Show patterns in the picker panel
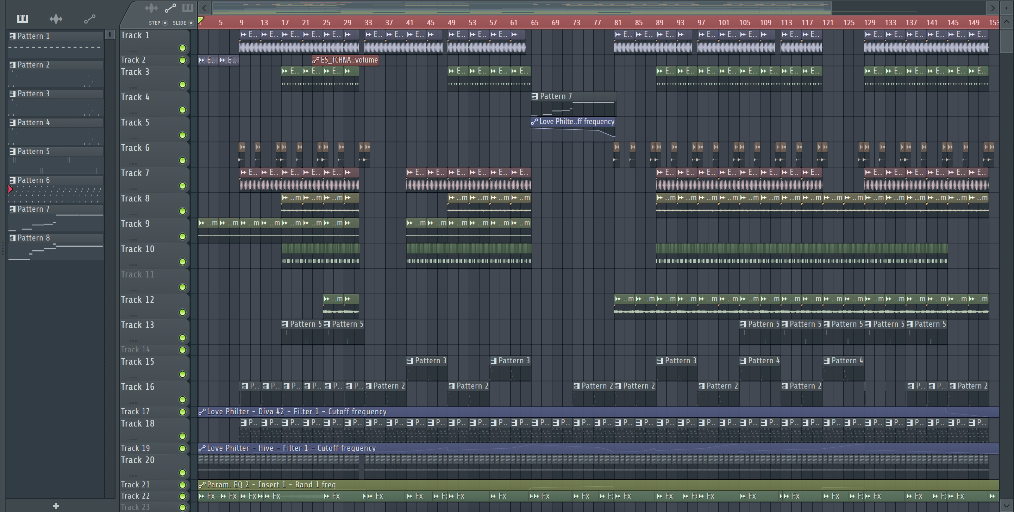The width and height of the screenshot is (1014, 512). coord(23,19)
